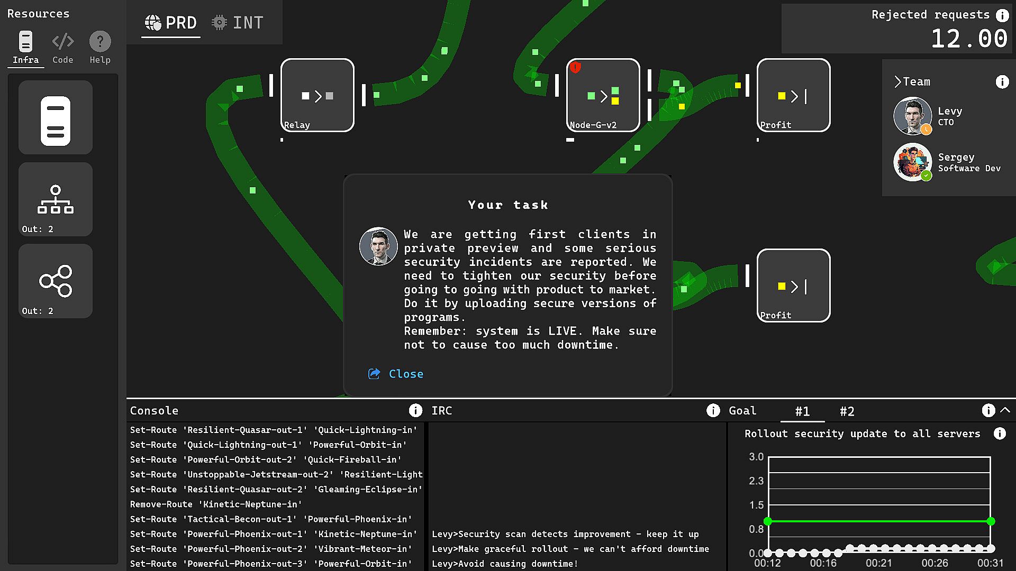Screen dimensions: 1016x571
Task: Click the Relay node on canvas
Action: tap(317, 95)
